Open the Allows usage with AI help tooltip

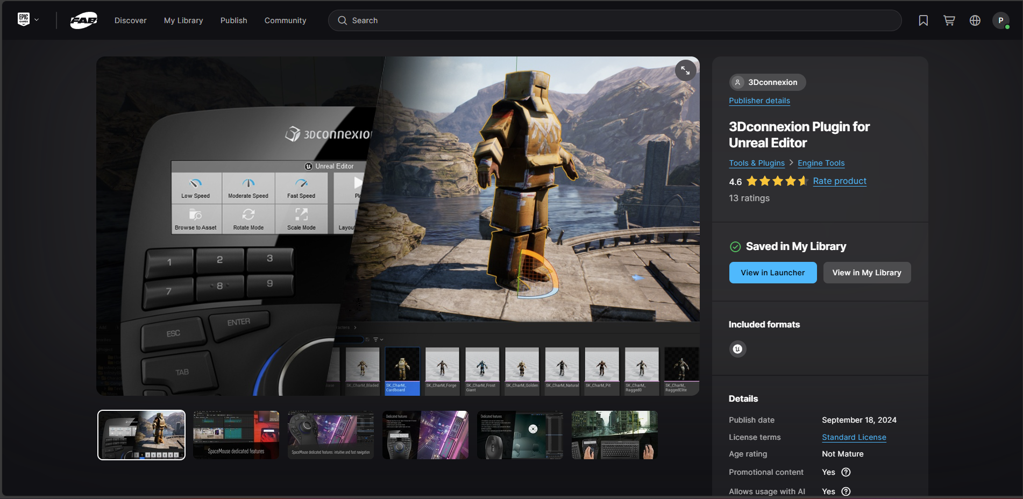846,491
